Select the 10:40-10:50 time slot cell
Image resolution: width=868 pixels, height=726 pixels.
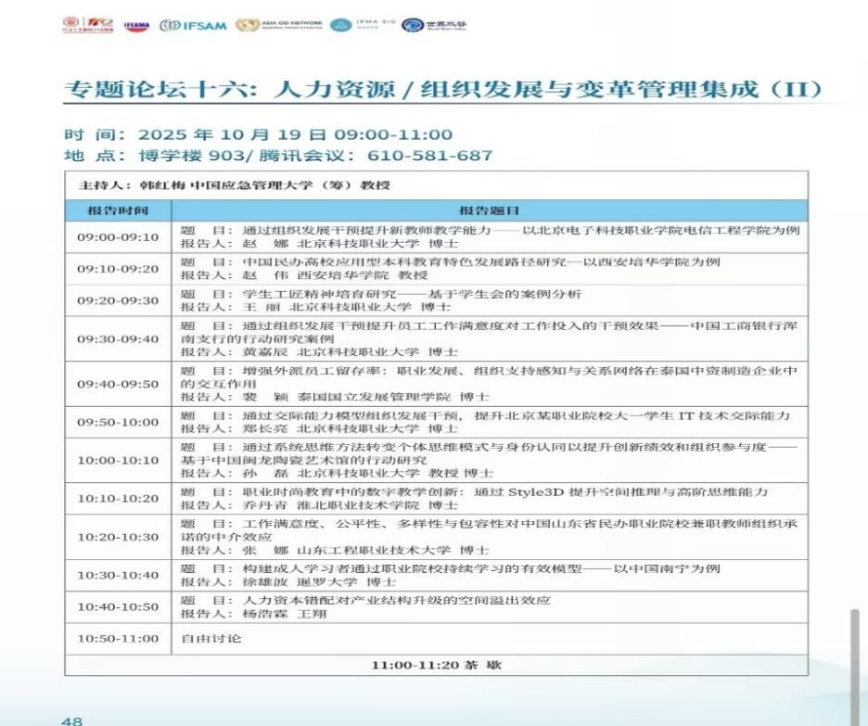[118, 606]
